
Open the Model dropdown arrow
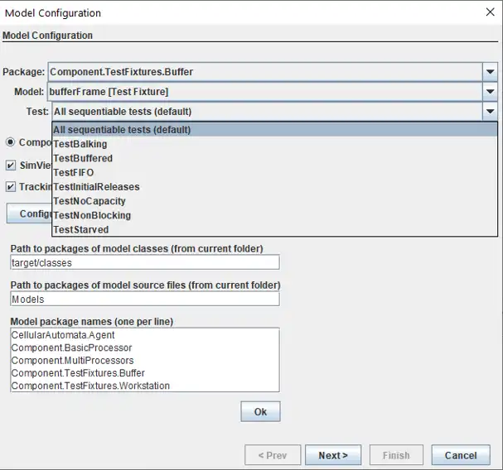[x=490, y=92]
